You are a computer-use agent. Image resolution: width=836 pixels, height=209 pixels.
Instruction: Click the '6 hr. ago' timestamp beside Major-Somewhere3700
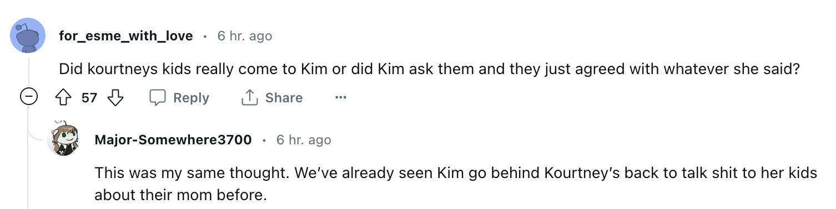(x=304, y=140)
